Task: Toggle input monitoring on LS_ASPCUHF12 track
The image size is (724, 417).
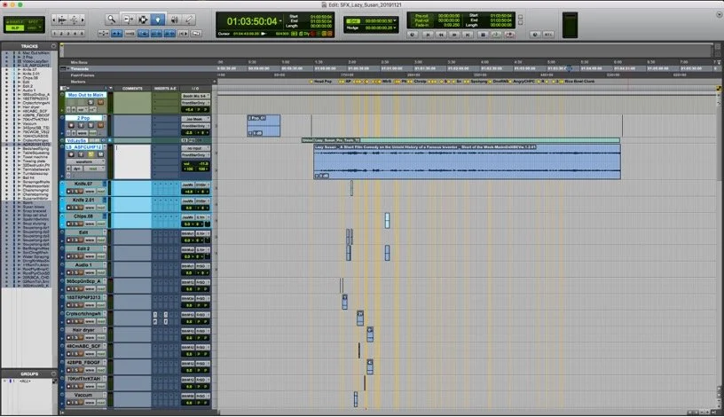Action: 81,154
